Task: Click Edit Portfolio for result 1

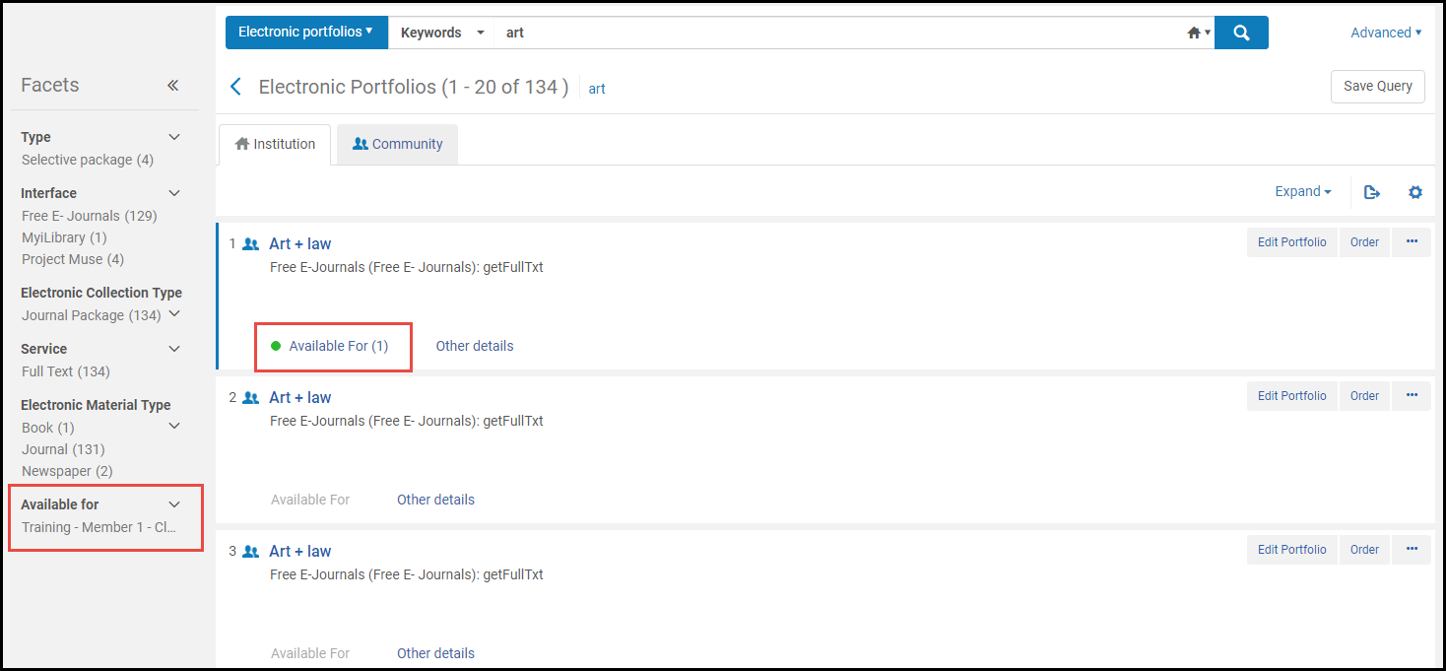Action: tap(1292, 242)
